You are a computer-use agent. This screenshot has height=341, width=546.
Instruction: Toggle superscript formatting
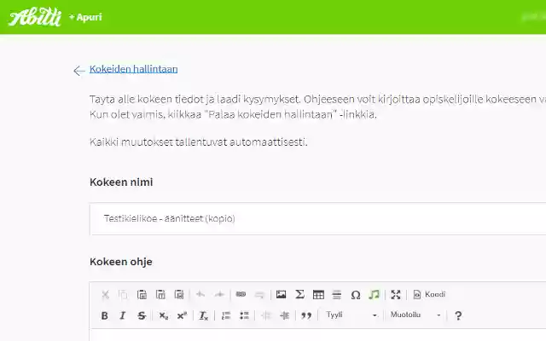click(x=182, y=315)
